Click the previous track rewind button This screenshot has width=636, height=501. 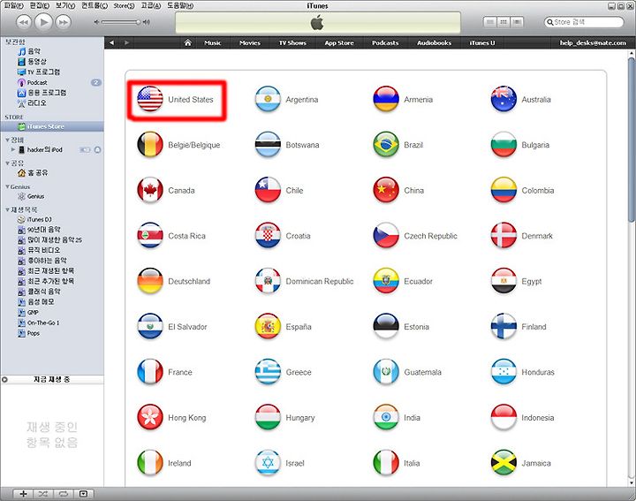point(24,22)
